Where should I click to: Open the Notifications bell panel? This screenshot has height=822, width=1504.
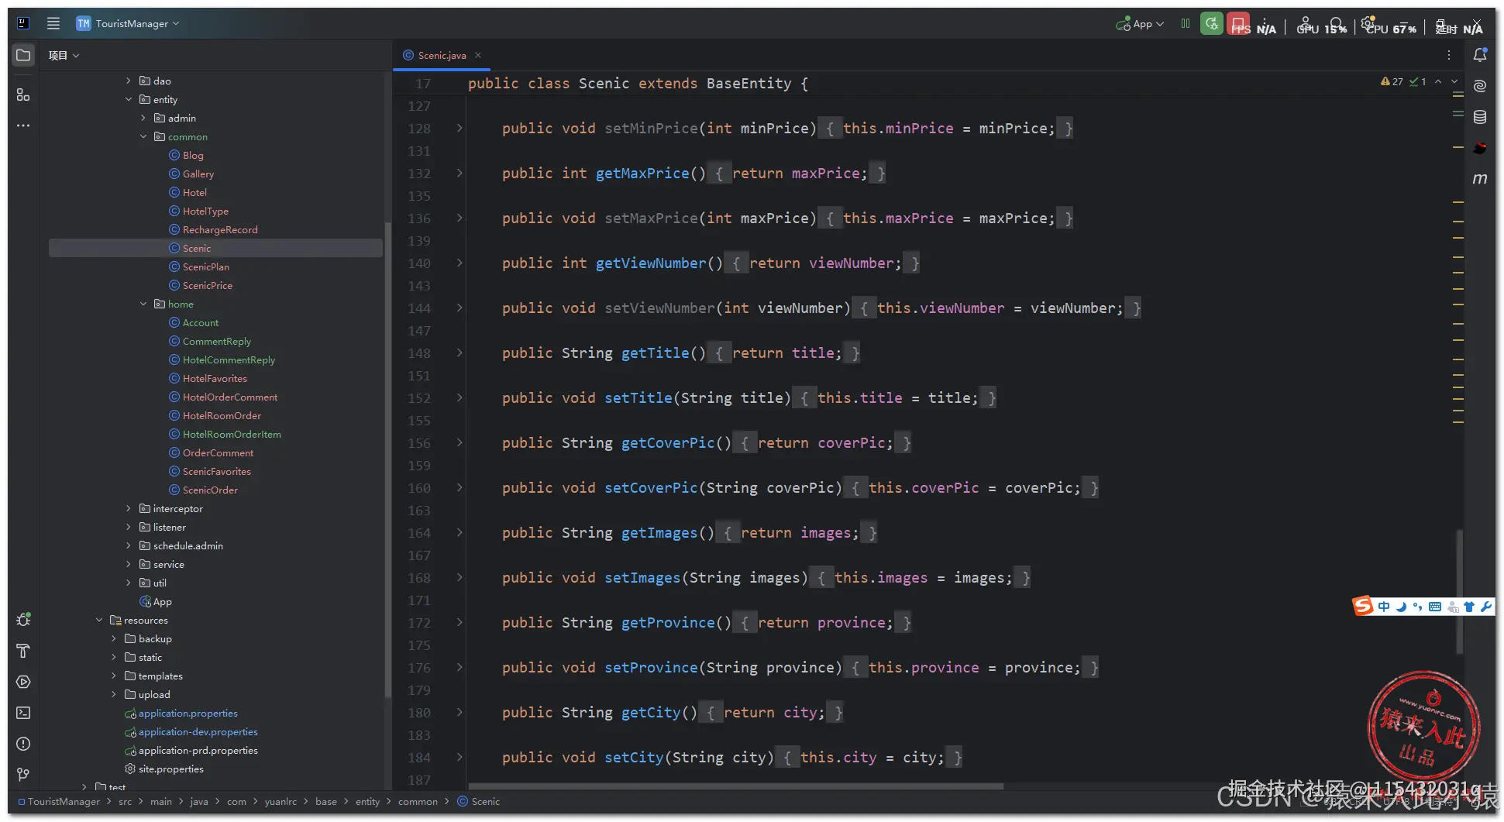1480,55
